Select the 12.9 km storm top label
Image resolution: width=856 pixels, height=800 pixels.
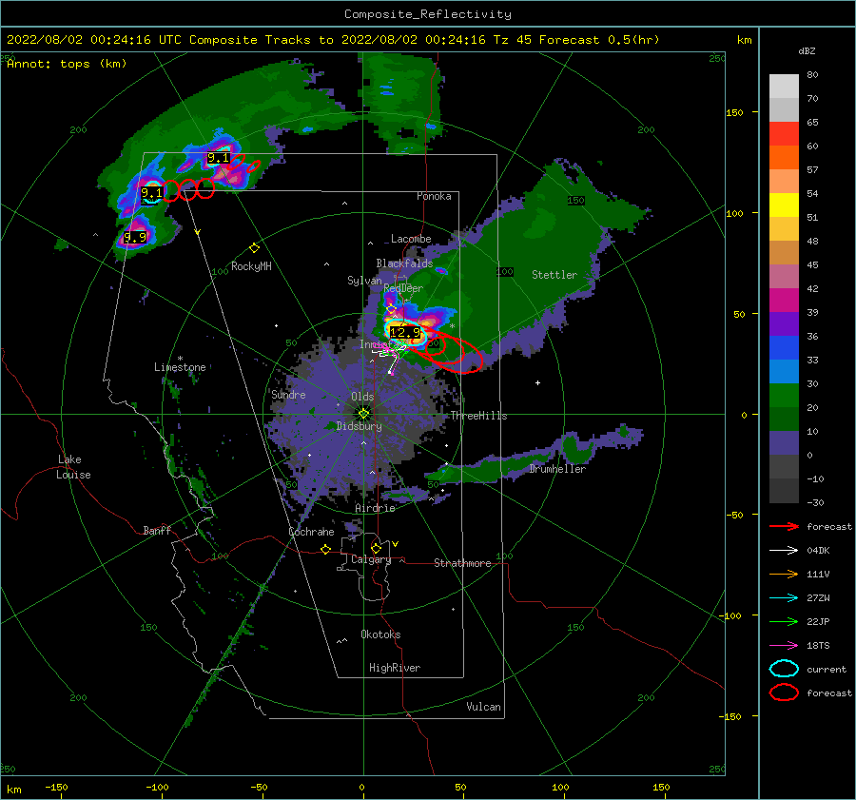point(405,332)
